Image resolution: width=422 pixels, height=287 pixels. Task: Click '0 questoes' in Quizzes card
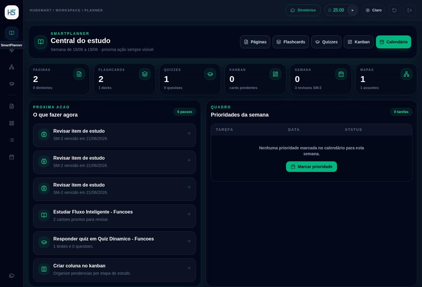(173, 88)
